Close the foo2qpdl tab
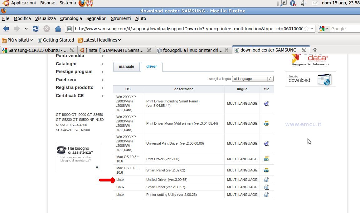The image size is (360, 213). (226, 50)
